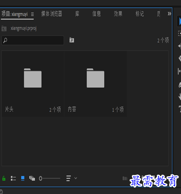181x194 pixels.
Task: Switch to the 库 tab
Action: 77,14
